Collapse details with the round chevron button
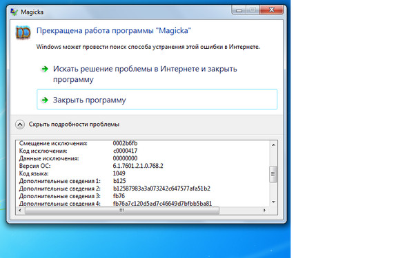The height and width of the screenshot is (258, 414). (20, 125)
